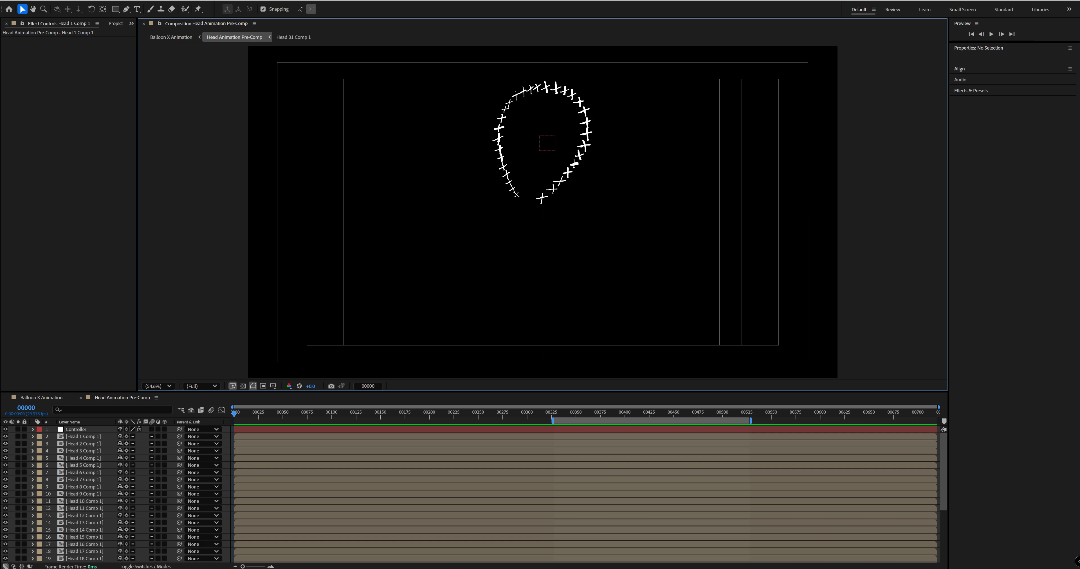The width and height of the screenshot is (1080, 569).
Task: Switch to the Balloon X Animation timeline tab
Action: (x=41, y=397)
